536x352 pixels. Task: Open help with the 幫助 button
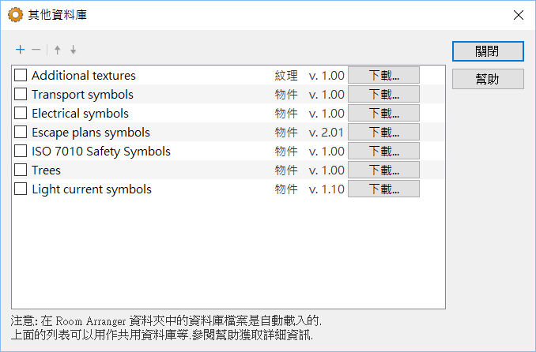(488, 79)
